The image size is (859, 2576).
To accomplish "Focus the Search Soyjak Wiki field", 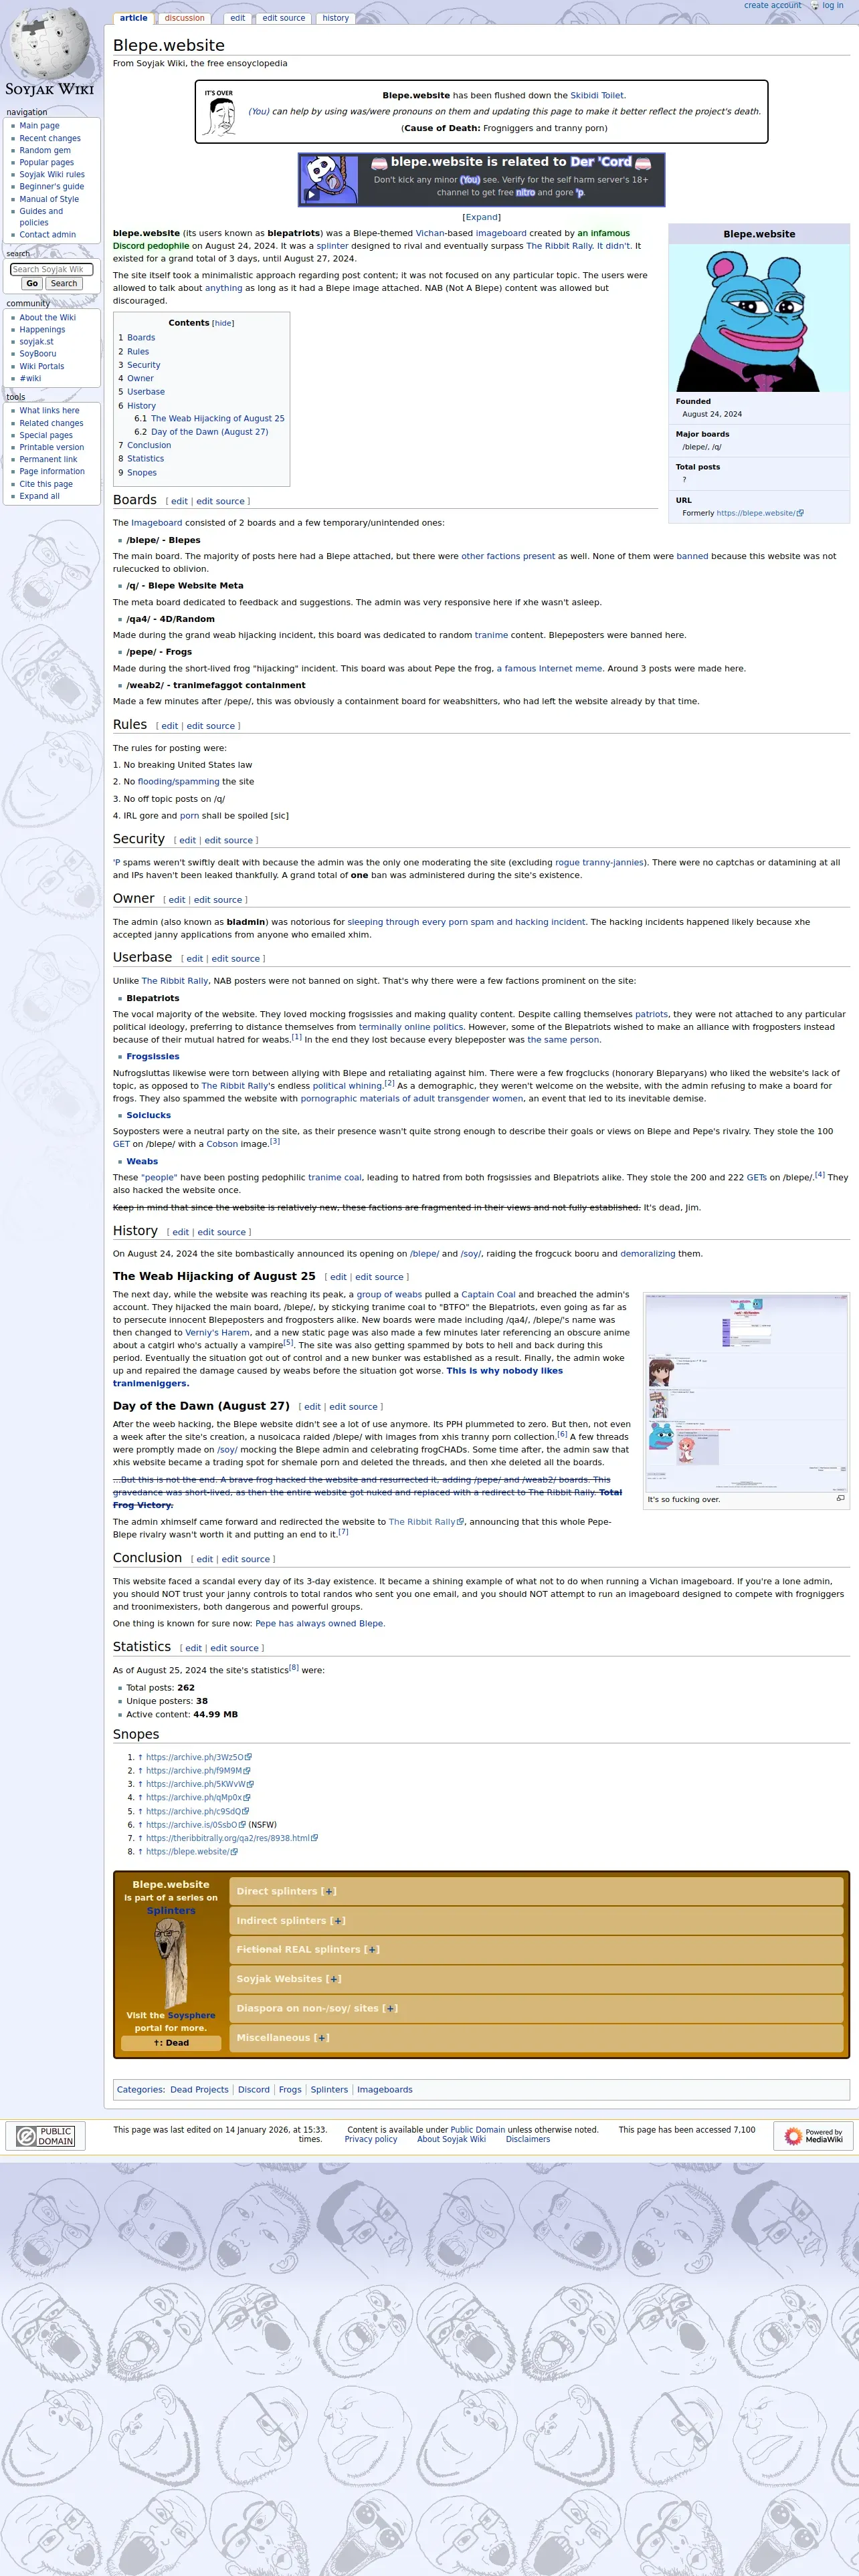I will 51,269.
